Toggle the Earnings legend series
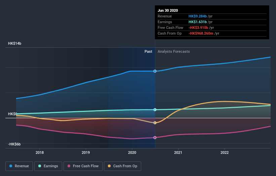Image resolution: width=276 pixels, height=176 pixels. (48, 166)
